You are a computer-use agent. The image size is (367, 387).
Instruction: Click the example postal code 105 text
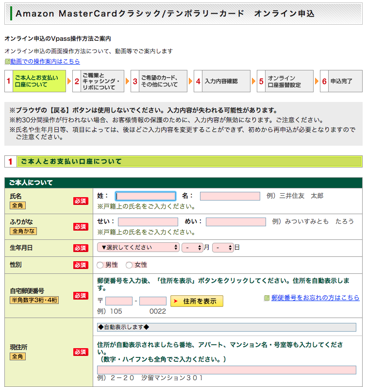click(x=116, y=311)
